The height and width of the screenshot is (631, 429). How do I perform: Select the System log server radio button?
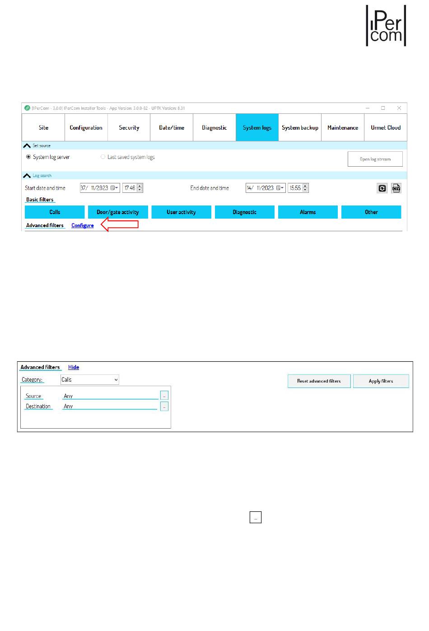point(28,157)
